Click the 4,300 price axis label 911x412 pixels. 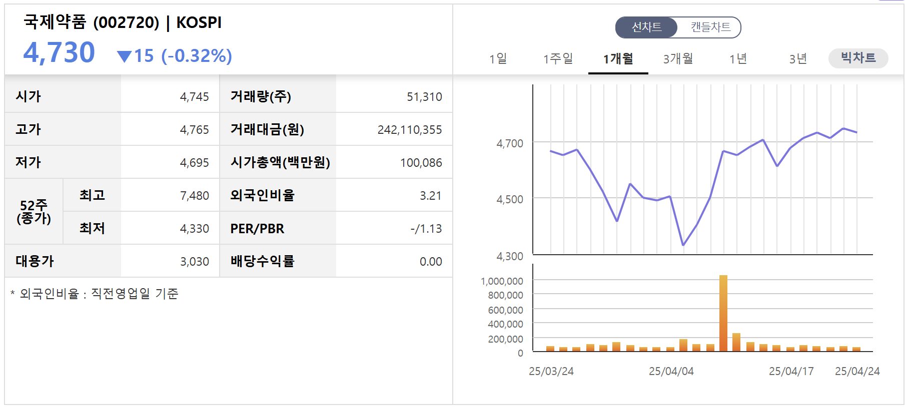pyautogui.click(x=510, y=257)
